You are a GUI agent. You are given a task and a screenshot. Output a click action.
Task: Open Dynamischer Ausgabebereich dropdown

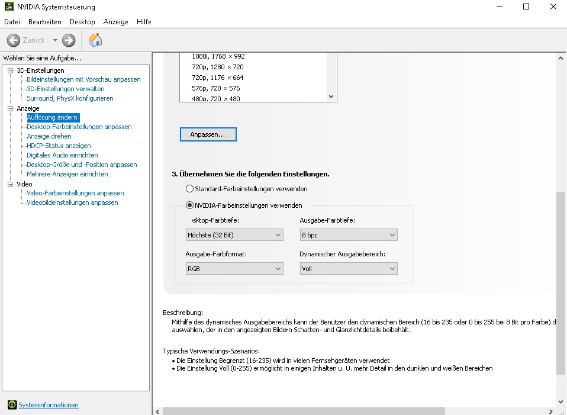pyautogui.click(x=349, y=268)
